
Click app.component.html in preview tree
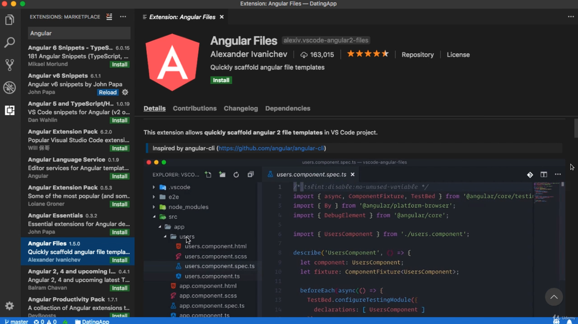click(208, 286)
